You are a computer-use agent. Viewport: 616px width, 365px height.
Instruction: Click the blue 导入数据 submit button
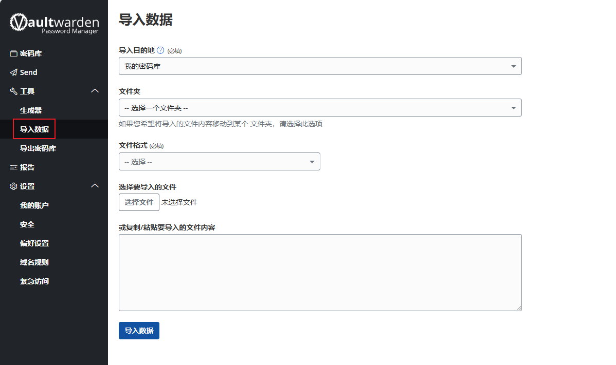pos(139,331)
